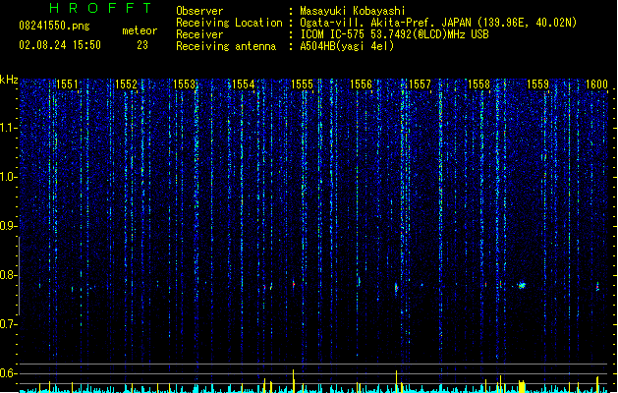
Task: Click receiver value ICOM IC-575 53.7492 MHz USB
Action: tap(394, 34)
